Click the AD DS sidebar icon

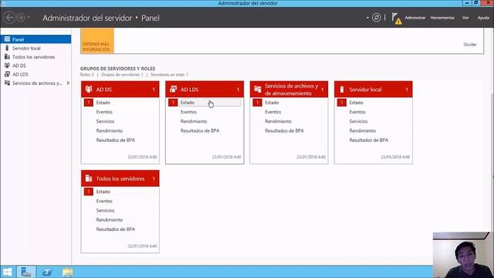(7, 65)
